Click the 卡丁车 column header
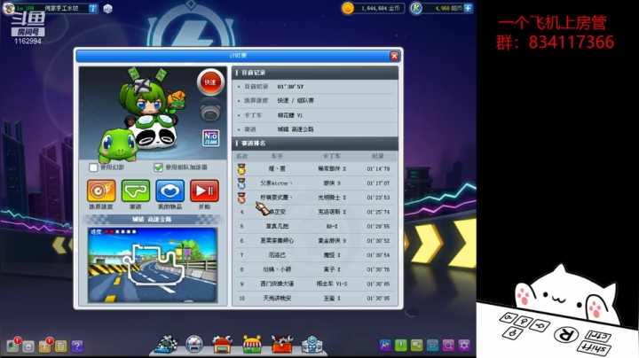 click(331, 156)
